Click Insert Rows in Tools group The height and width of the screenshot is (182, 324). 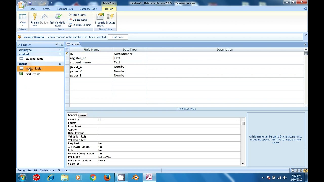point(77,15)
